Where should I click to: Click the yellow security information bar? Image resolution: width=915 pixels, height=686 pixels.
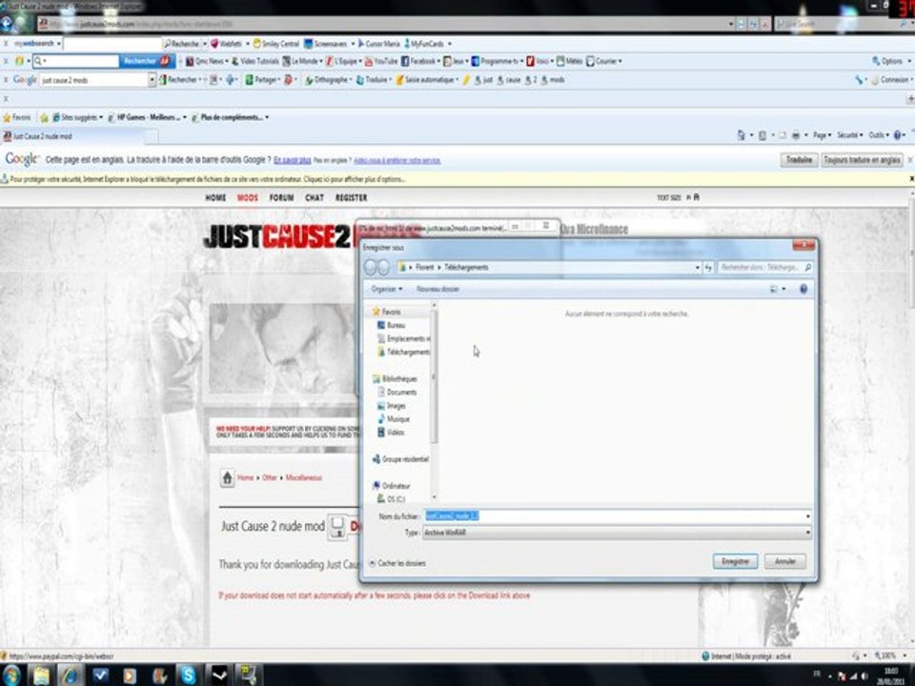457,179
